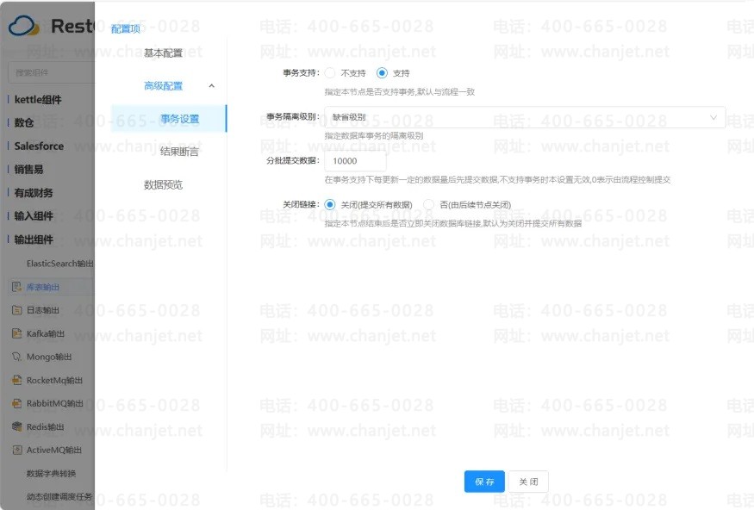Expand the 数仓 category
The height and width of the screenshot is (510, 754).
point(23,122)
